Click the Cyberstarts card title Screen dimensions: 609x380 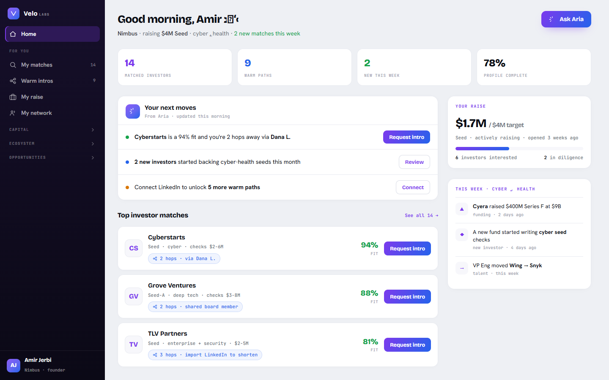(167, 237)
